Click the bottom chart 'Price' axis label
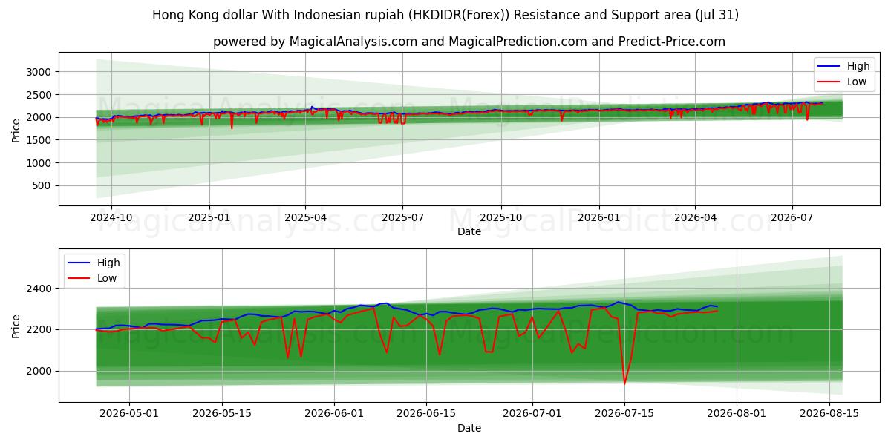 click(17, 325)
